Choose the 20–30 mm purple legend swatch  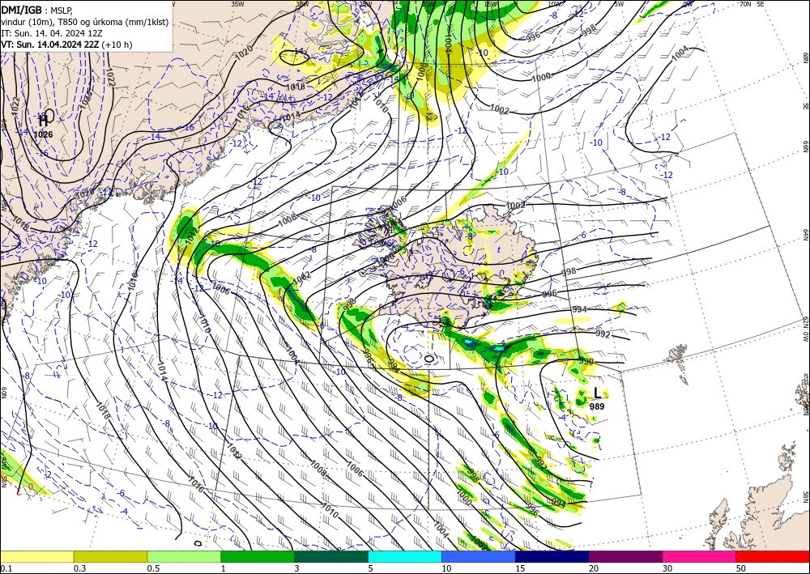point(625,556)
